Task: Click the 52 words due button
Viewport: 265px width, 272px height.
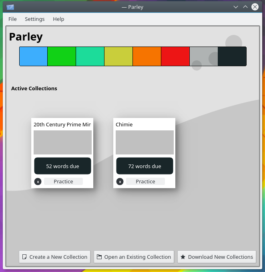Action: (62, 166)
